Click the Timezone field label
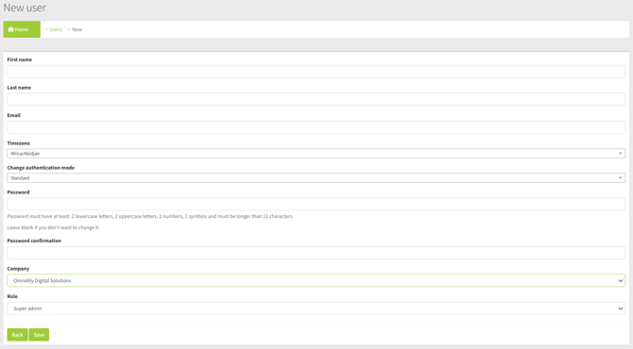Viewport: 633px width, 349px height. [x=19, y=143]
